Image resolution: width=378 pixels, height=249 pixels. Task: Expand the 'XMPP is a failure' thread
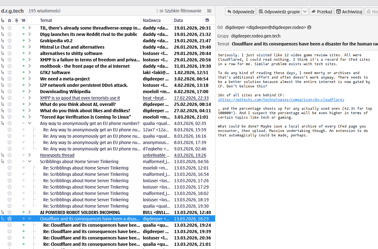30,60
